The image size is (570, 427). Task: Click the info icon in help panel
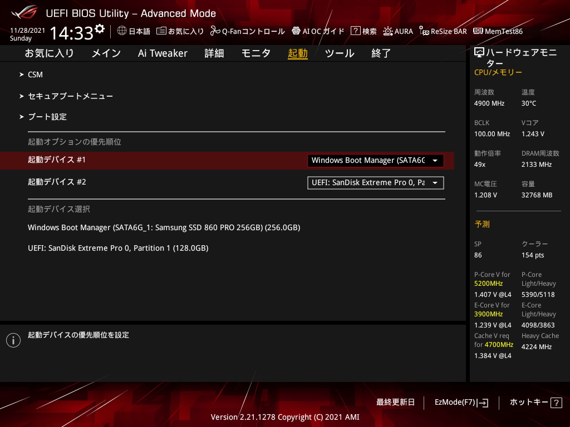point(13,340)
